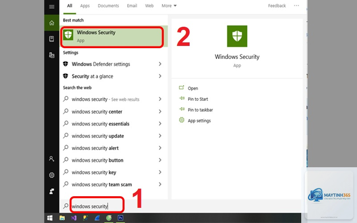Open the green browser icon on the taskbar
Viewport: 357px width, 223px height.
[109, 218]
